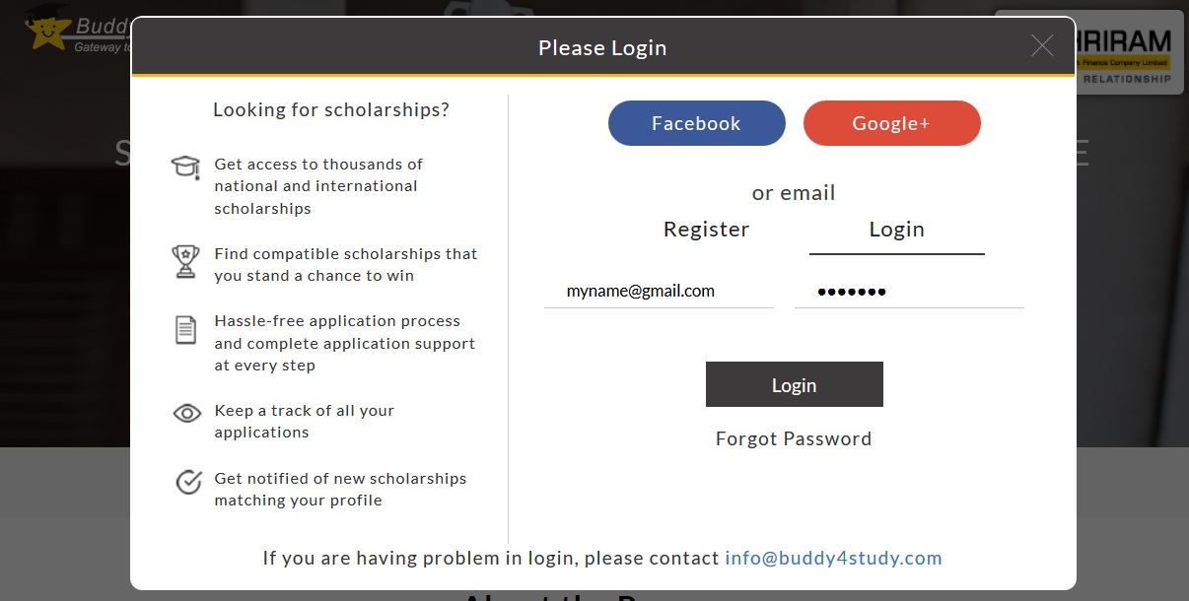
Task: Click the eye track-applications icon
Action: pyautogui.click(x=186, y=414)
